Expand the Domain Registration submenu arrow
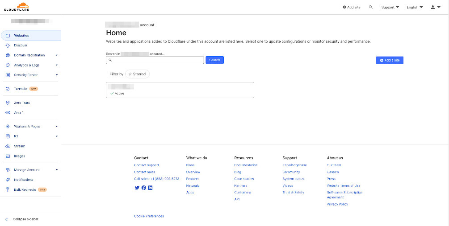The height and width of the screenshot is (226, 449). point(56,55)
